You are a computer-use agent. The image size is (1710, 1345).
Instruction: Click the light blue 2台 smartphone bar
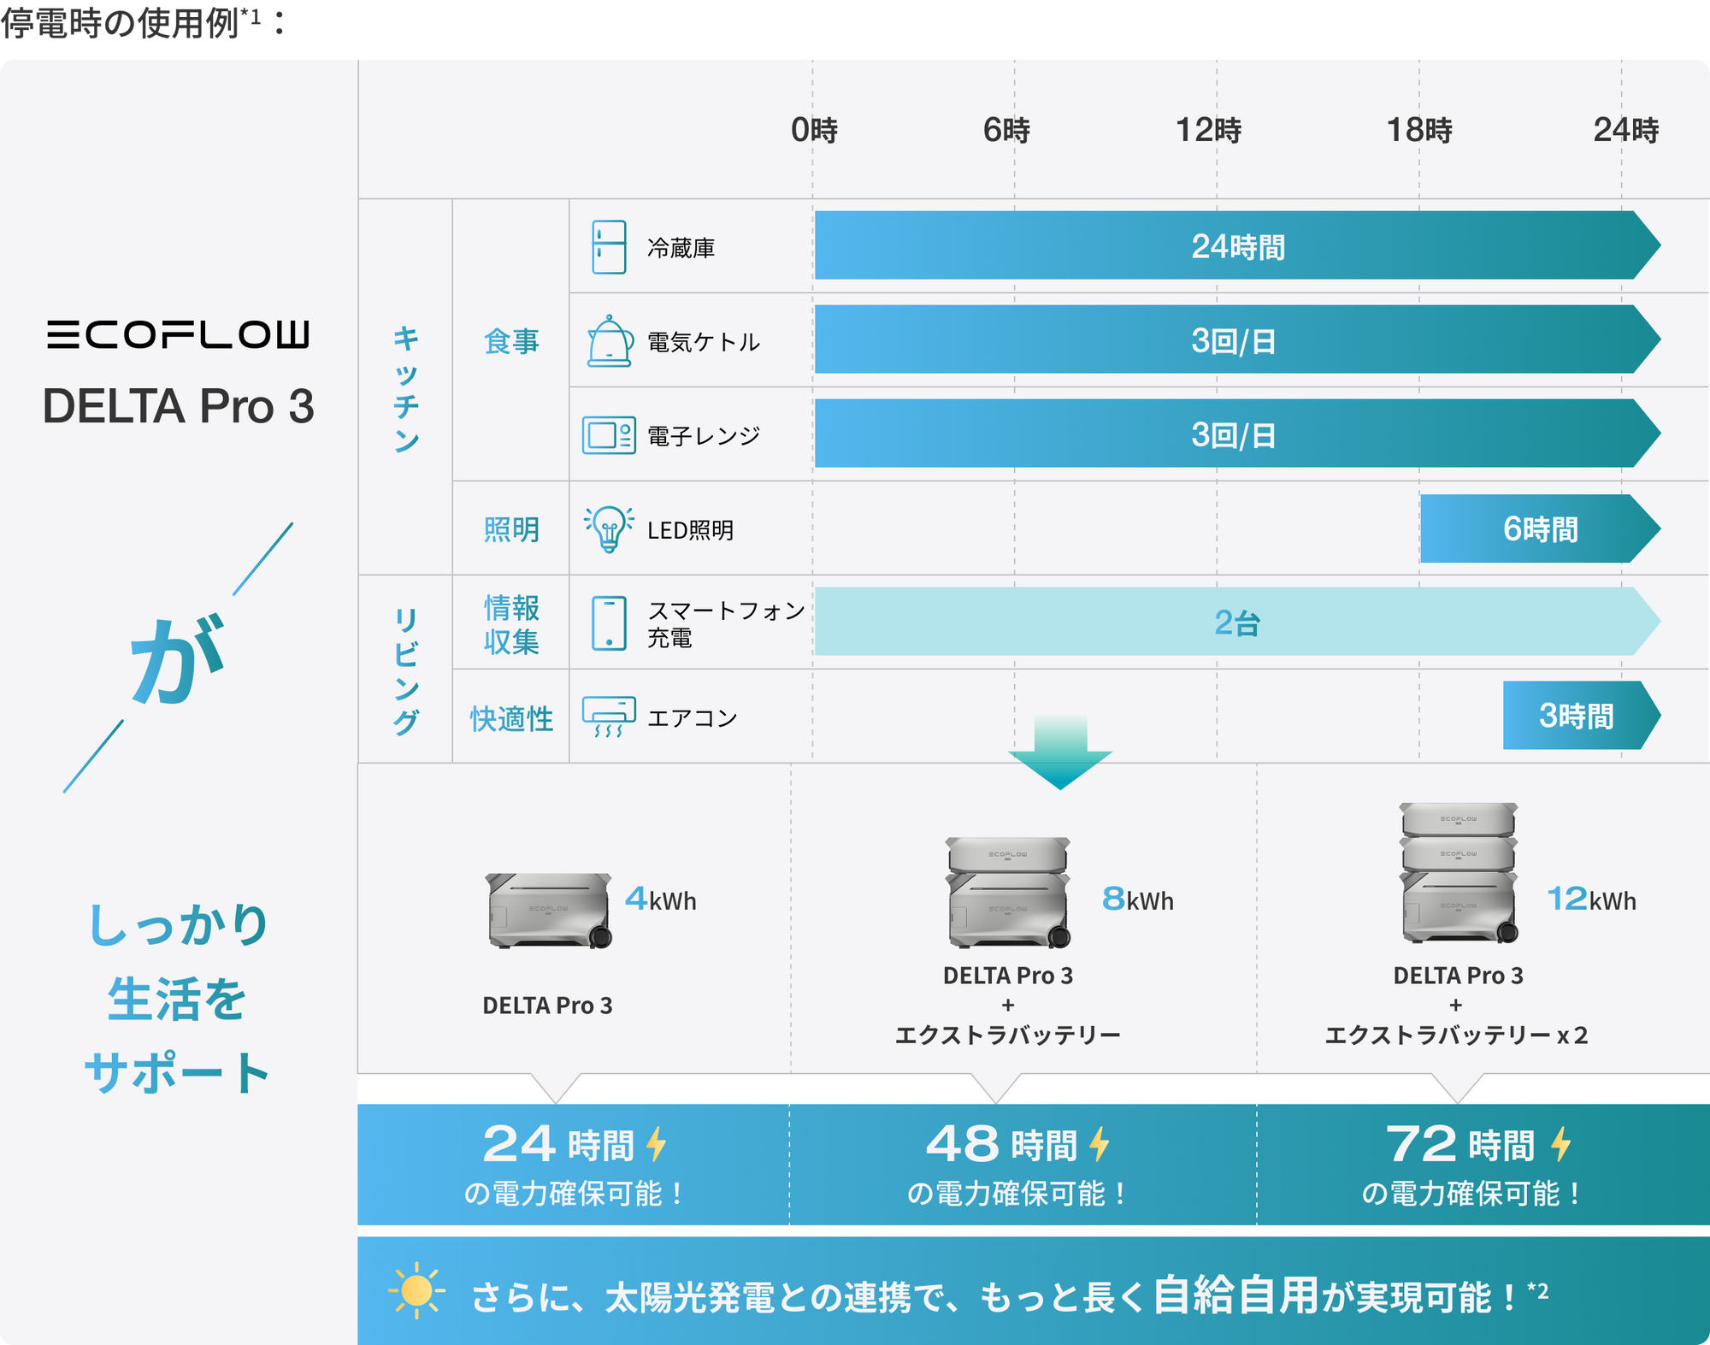pyautogui.click(x=1237, y=622)
